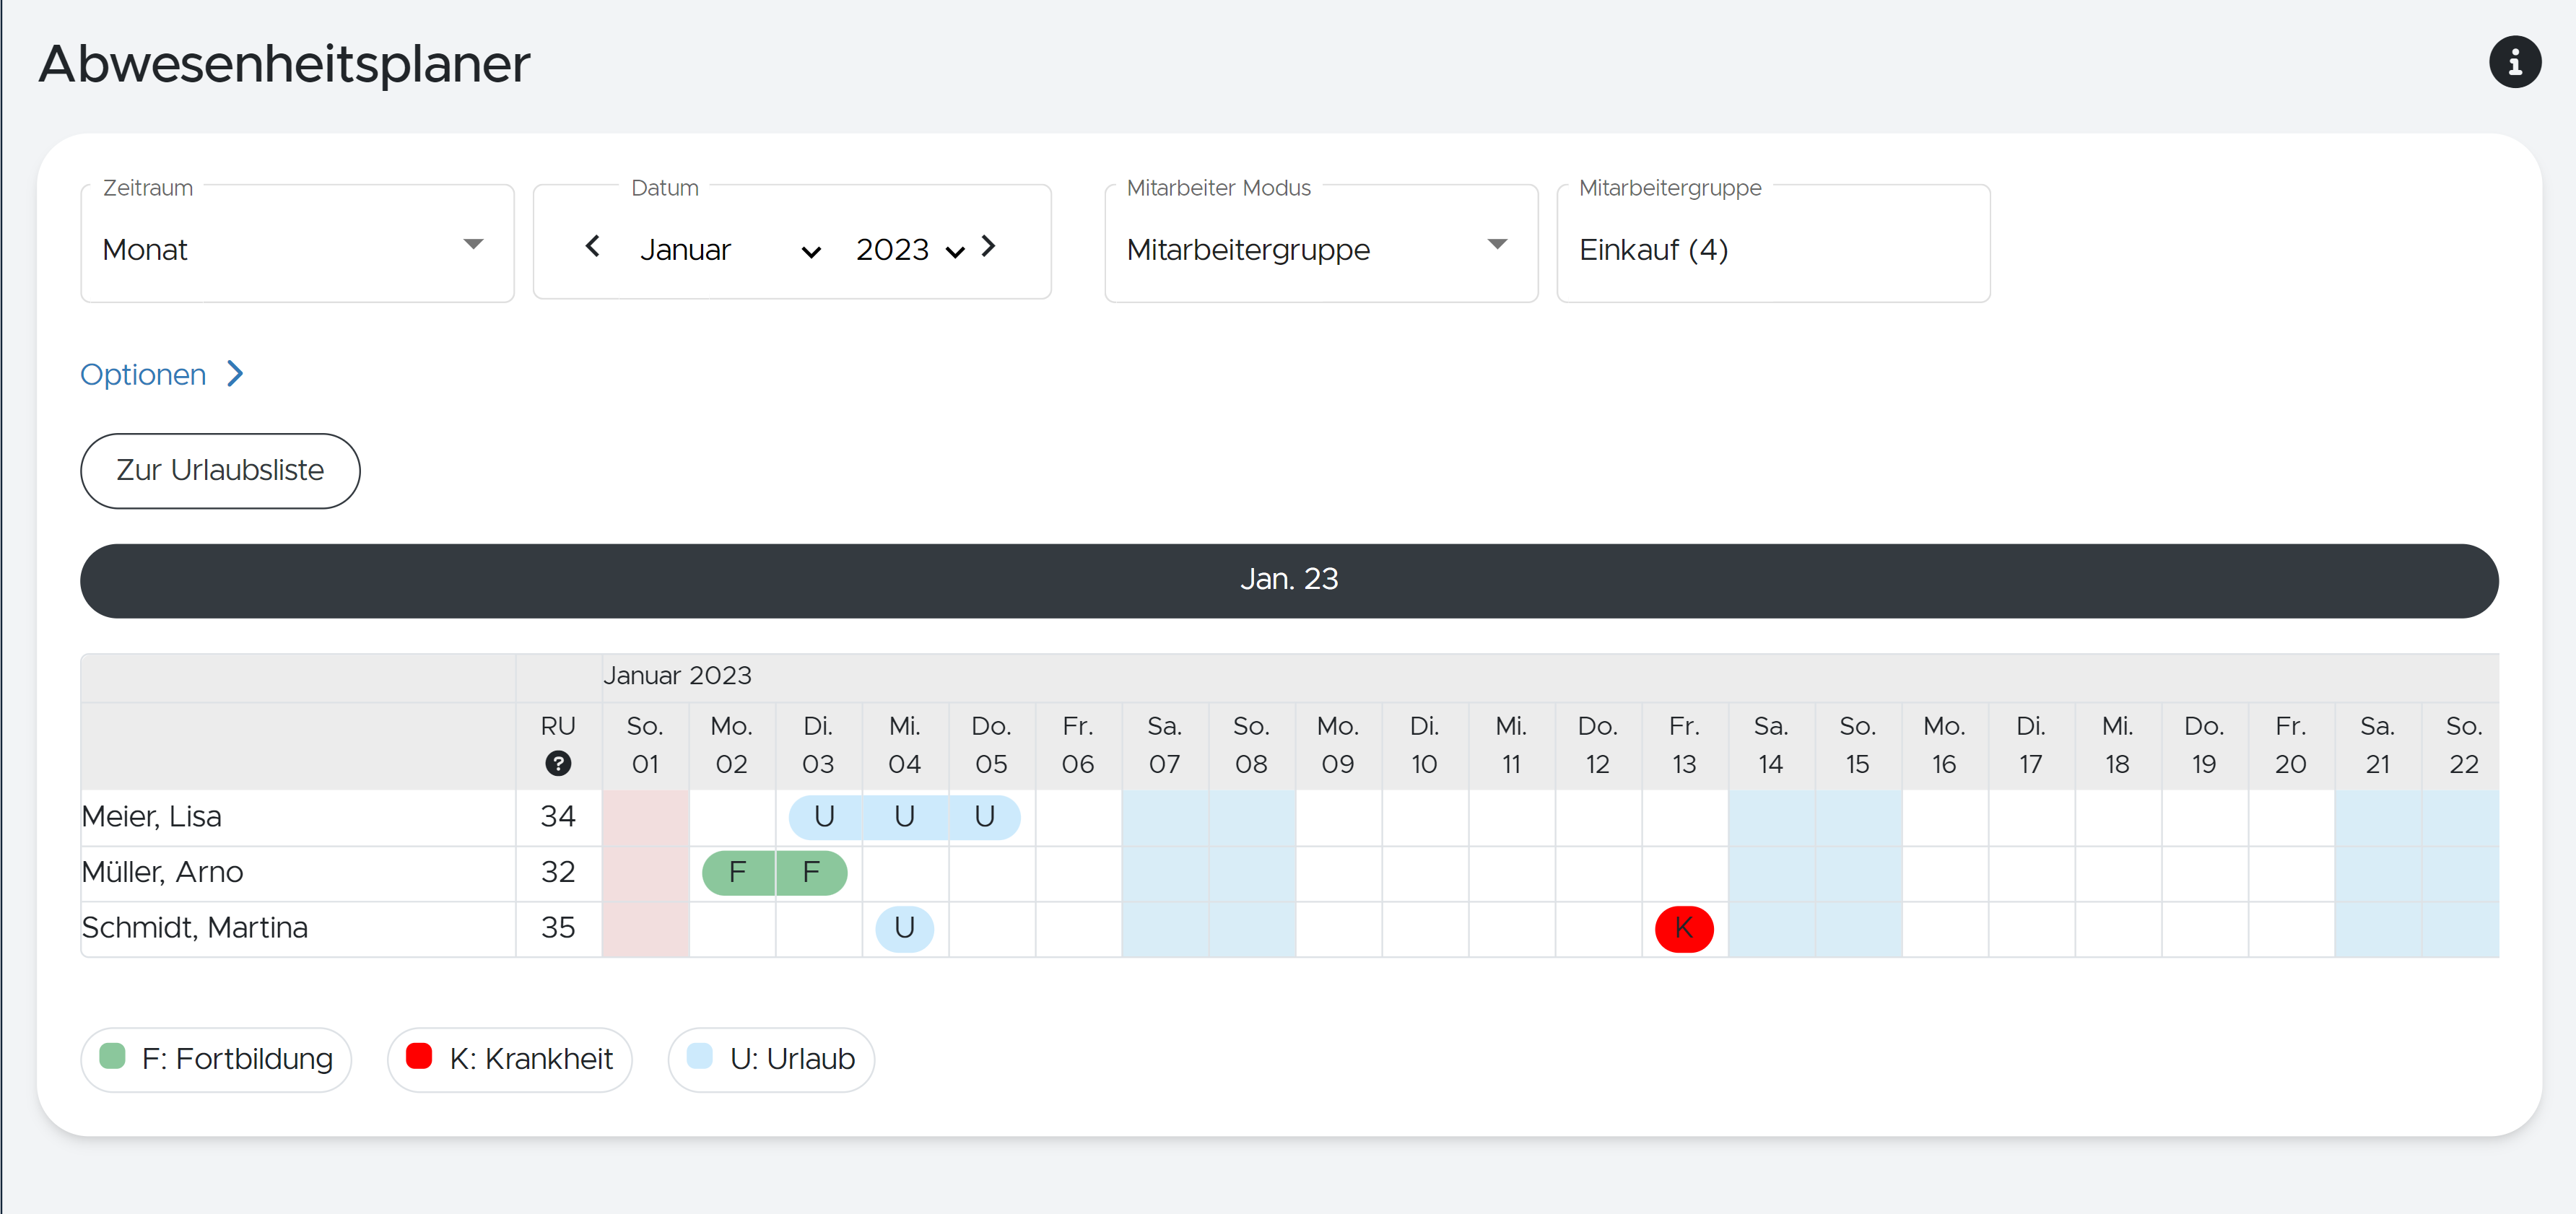Click Lisa Meier's U marker on Di. 03
The width and height of the screenshot is (2576, 1214).
coord(824,816)
